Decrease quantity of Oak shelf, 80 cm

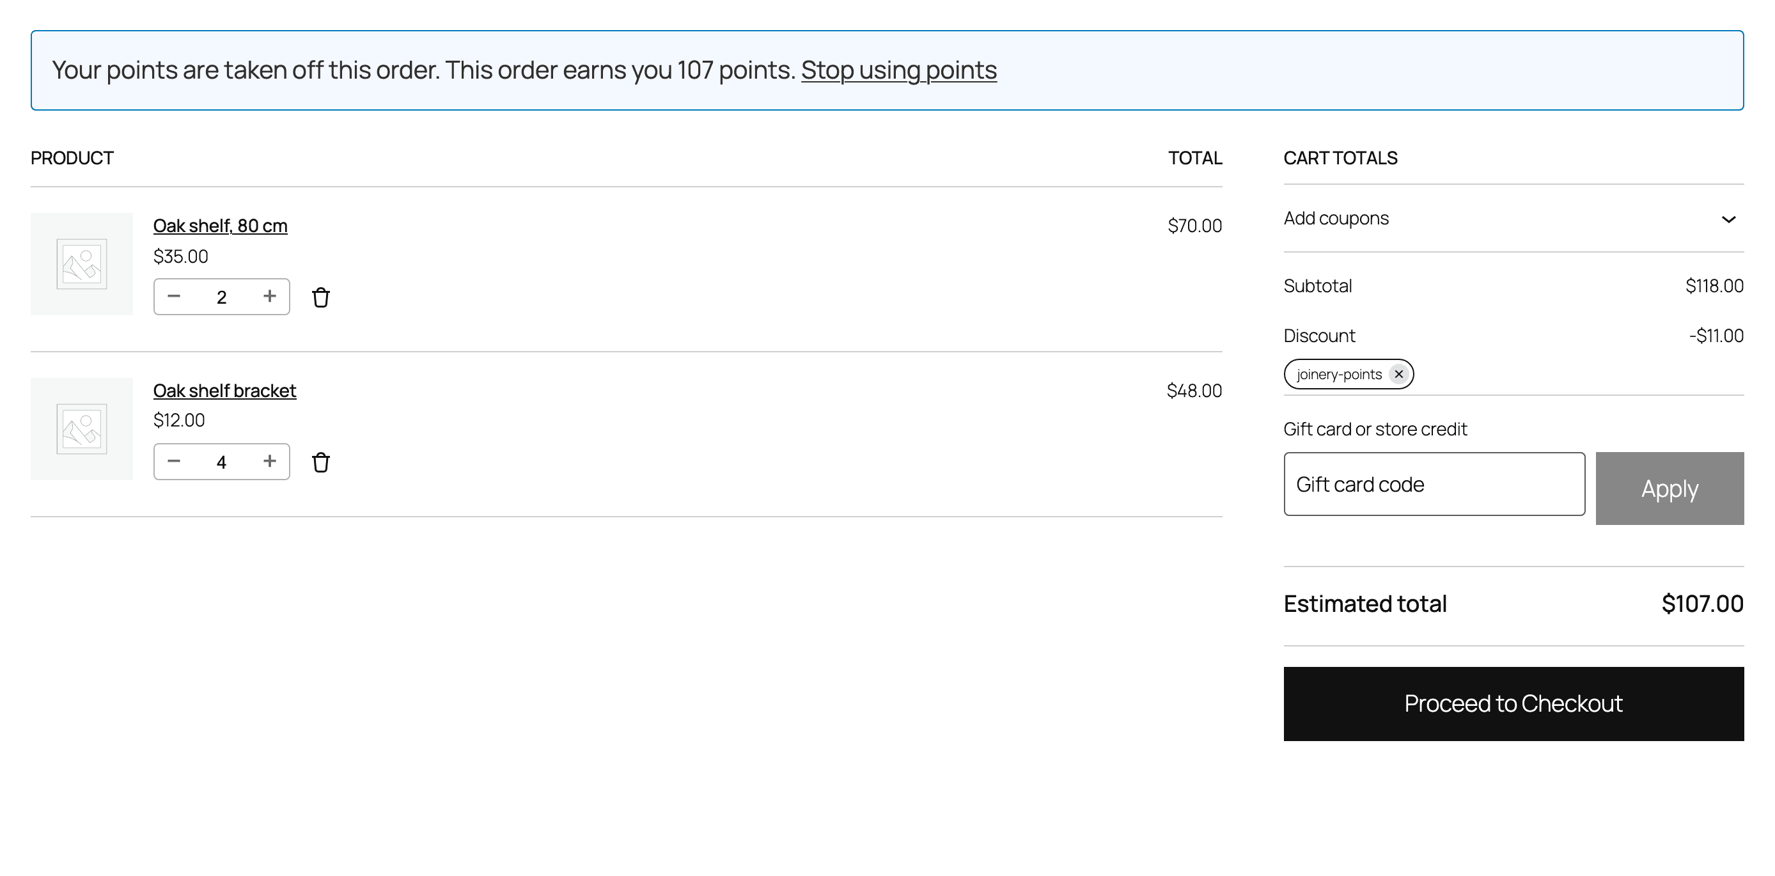coord(174,296)
